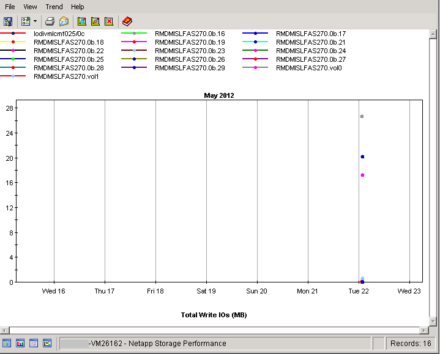The width and height of the screenshot is (440, 354).
Task: Click legend entry lodivmlcmf025/0c
Action: [x=59, y=34]
